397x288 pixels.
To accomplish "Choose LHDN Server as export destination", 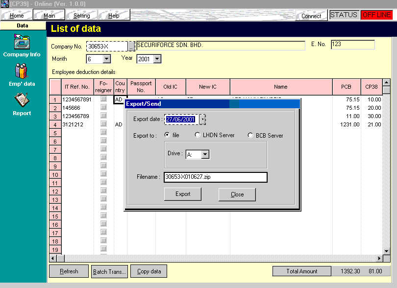I will pyautogui.click(x=198, y=135).
